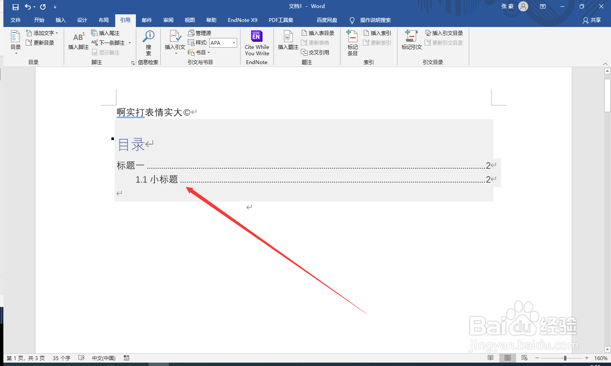The image size is (611, 366).
Task: Click 共享 share button
Action: click(x=592, y=20)
